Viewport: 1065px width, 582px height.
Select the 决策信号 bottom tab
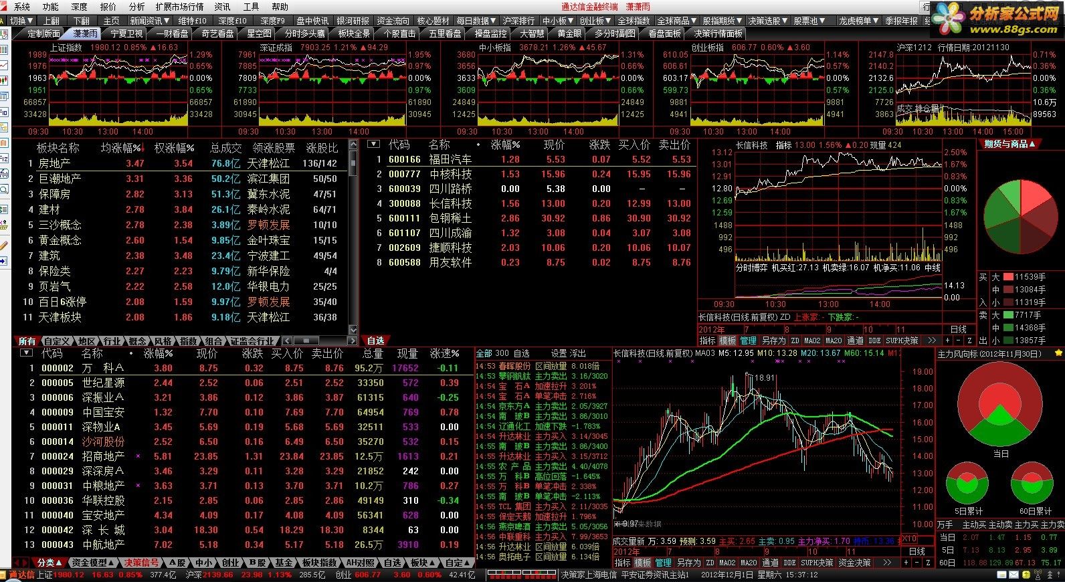click(x=141, y=563)
